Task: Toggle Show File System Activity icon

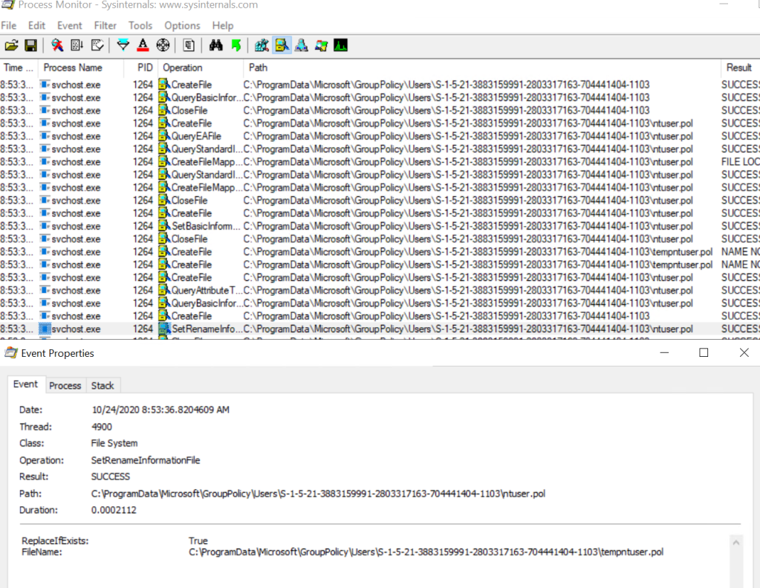Action: point(282,46)
